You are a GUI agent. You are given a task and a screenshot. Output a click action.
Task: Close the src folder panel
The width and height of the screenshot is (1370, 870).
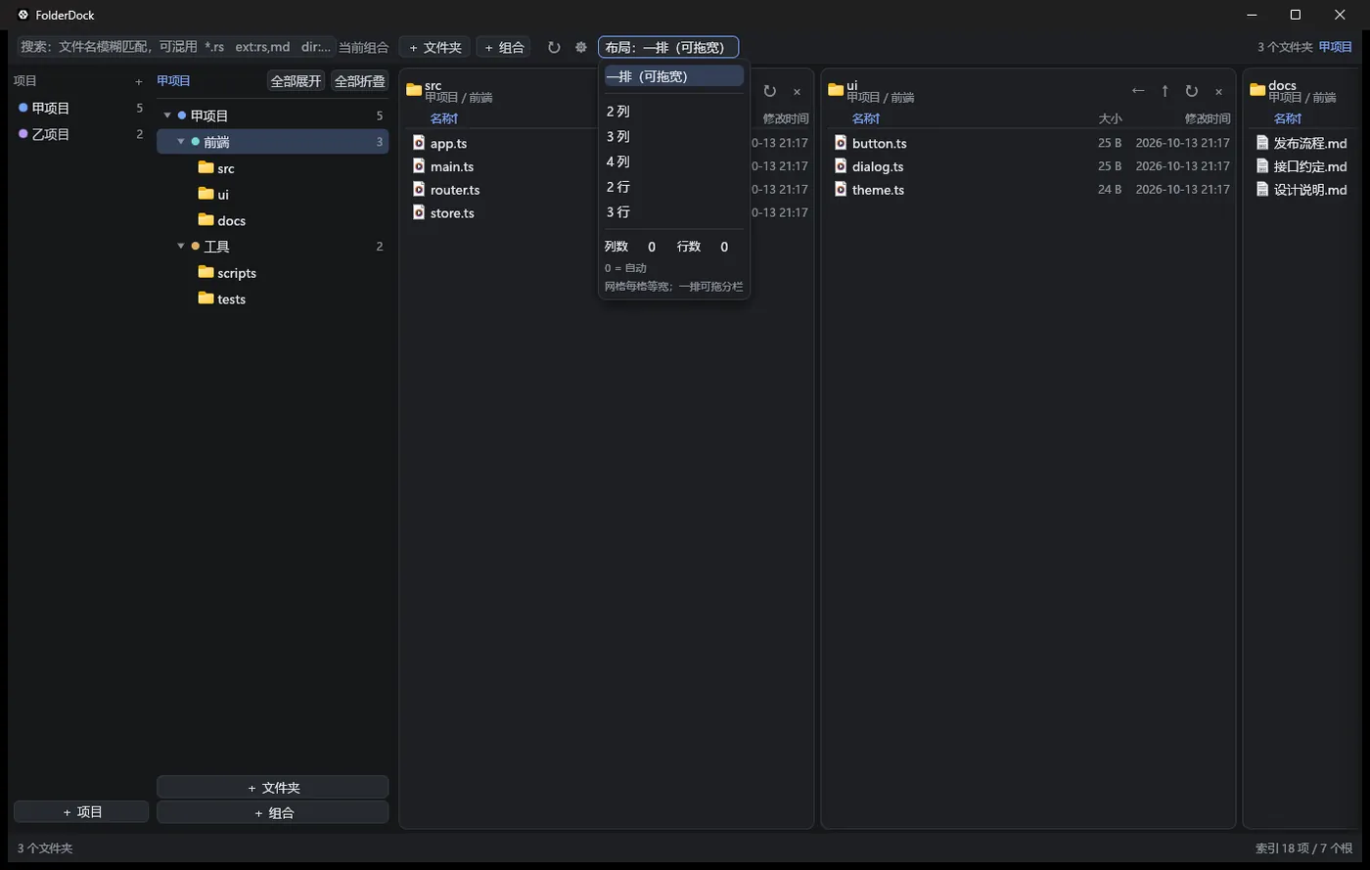(797, 91)
